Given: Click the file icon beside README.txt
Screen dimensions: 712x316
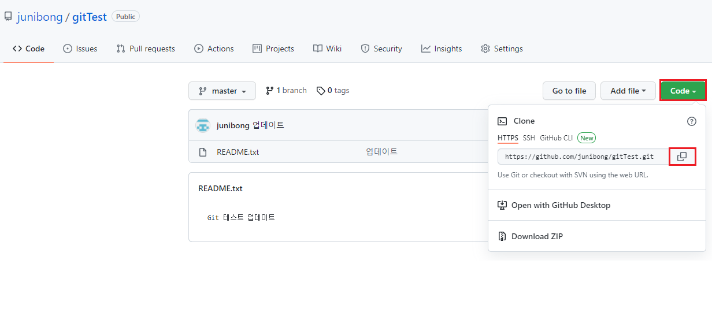Looking at the screenshot, I should (x=203, y=152).
